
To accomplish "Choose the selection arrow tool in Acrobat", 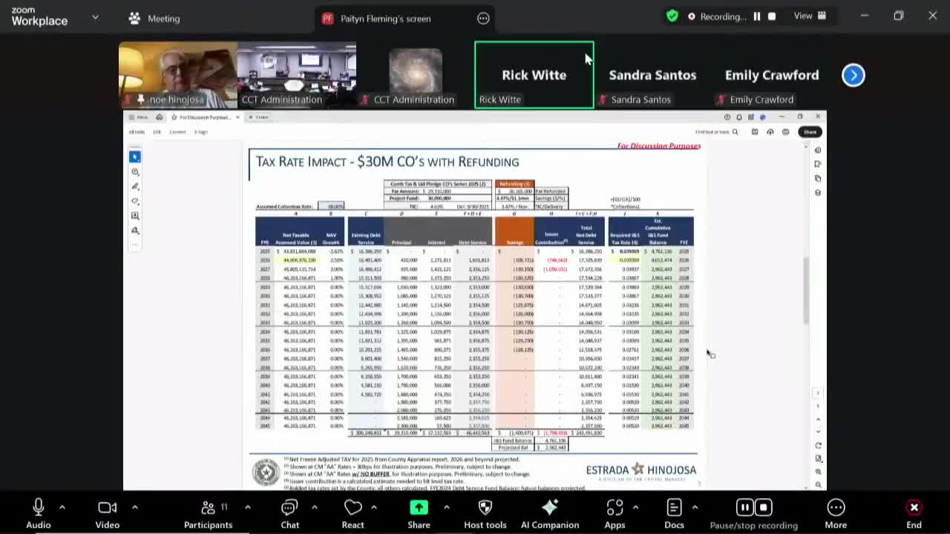I will click(x=135, y=156).
